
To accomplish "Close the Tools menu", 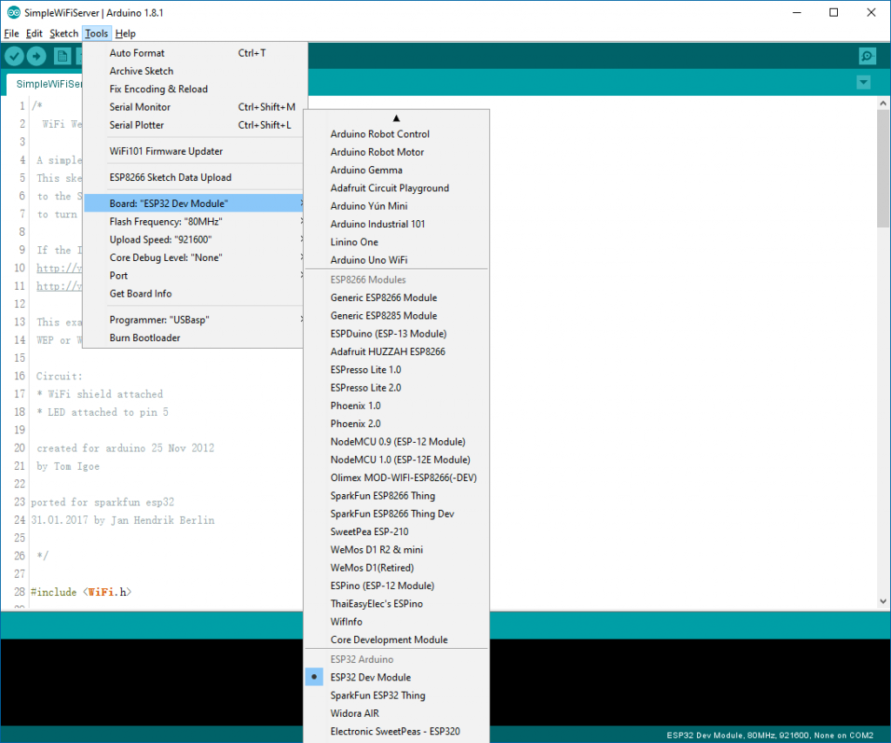I will point(97,34).
